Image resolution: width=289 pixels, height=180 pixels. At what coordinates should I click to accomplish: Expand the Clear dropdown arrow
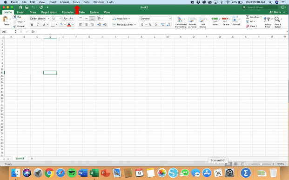tap(256, 26)
